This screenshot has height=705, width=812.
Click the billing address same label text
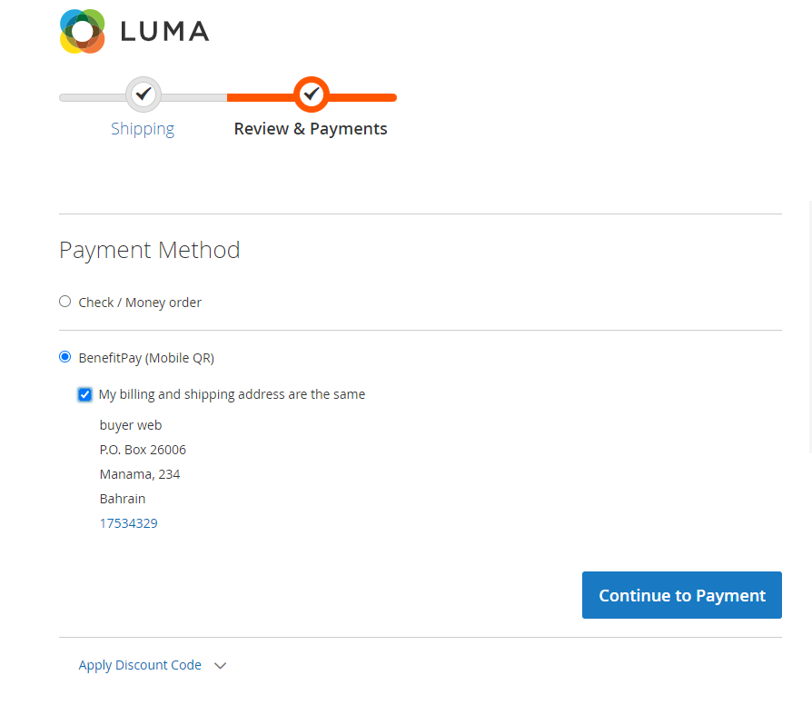232,394
